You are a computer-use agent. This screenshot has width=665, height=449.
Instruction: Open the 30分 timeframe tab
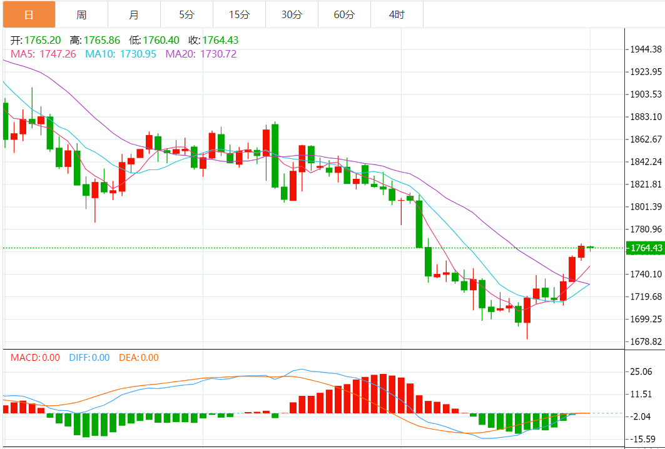click(292, 15)
